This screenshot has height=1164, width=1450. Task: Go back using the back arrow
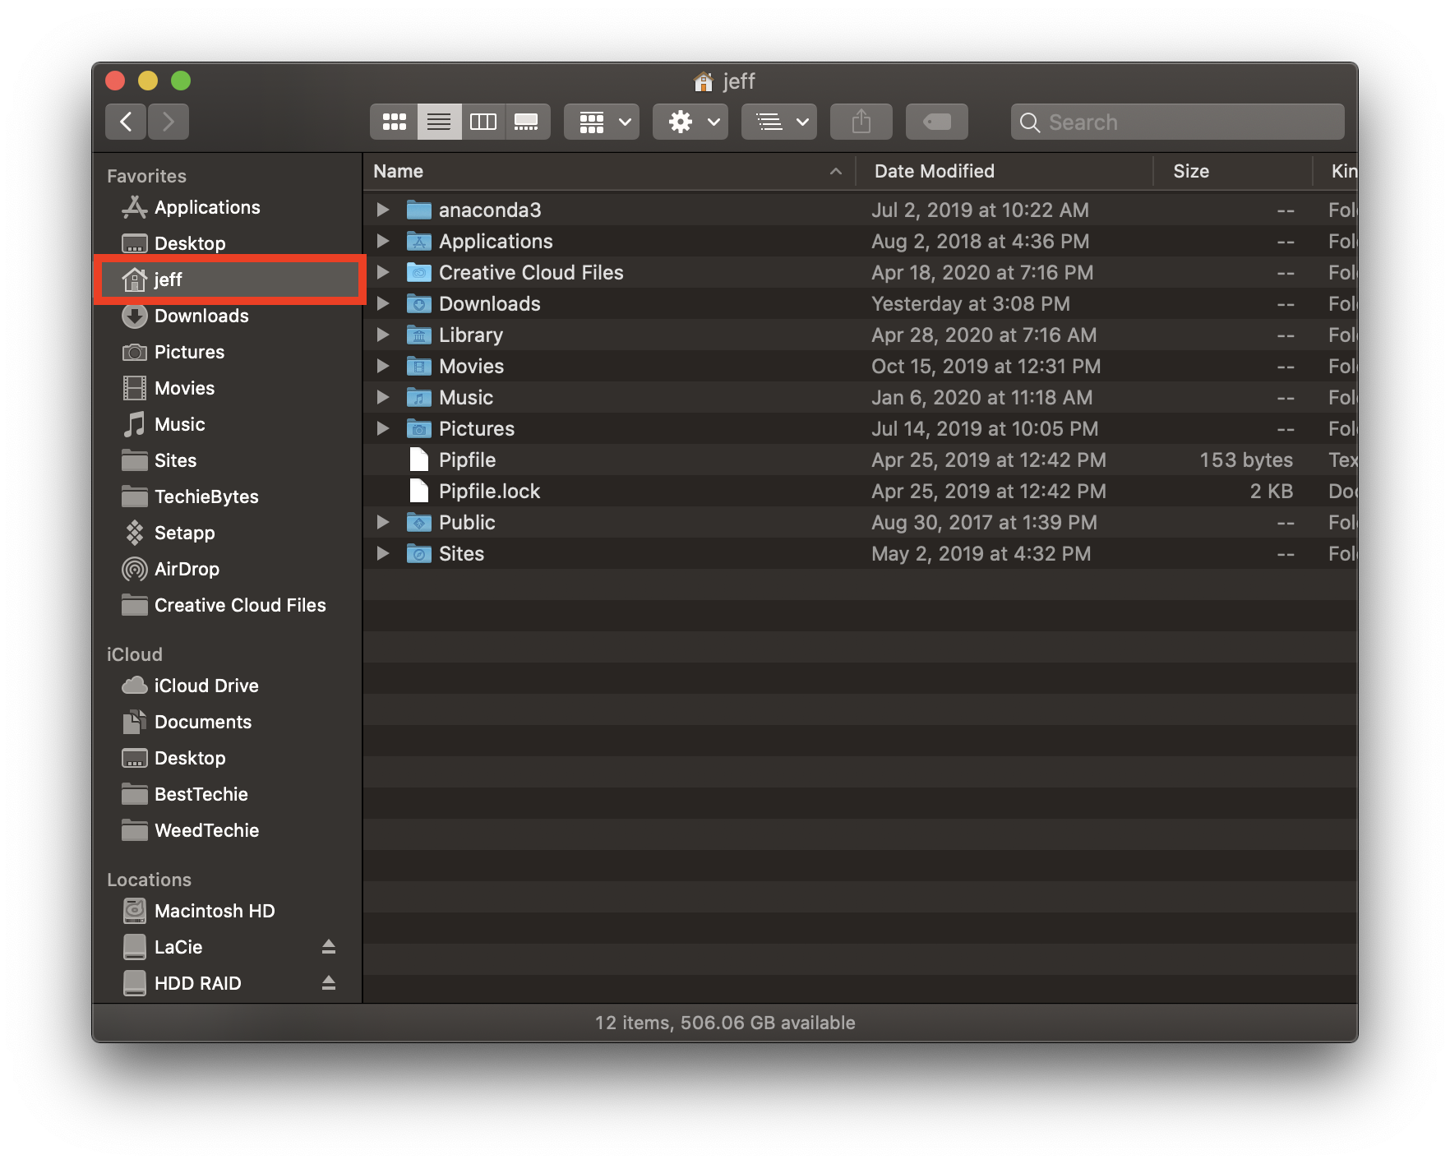pos(126,122)
